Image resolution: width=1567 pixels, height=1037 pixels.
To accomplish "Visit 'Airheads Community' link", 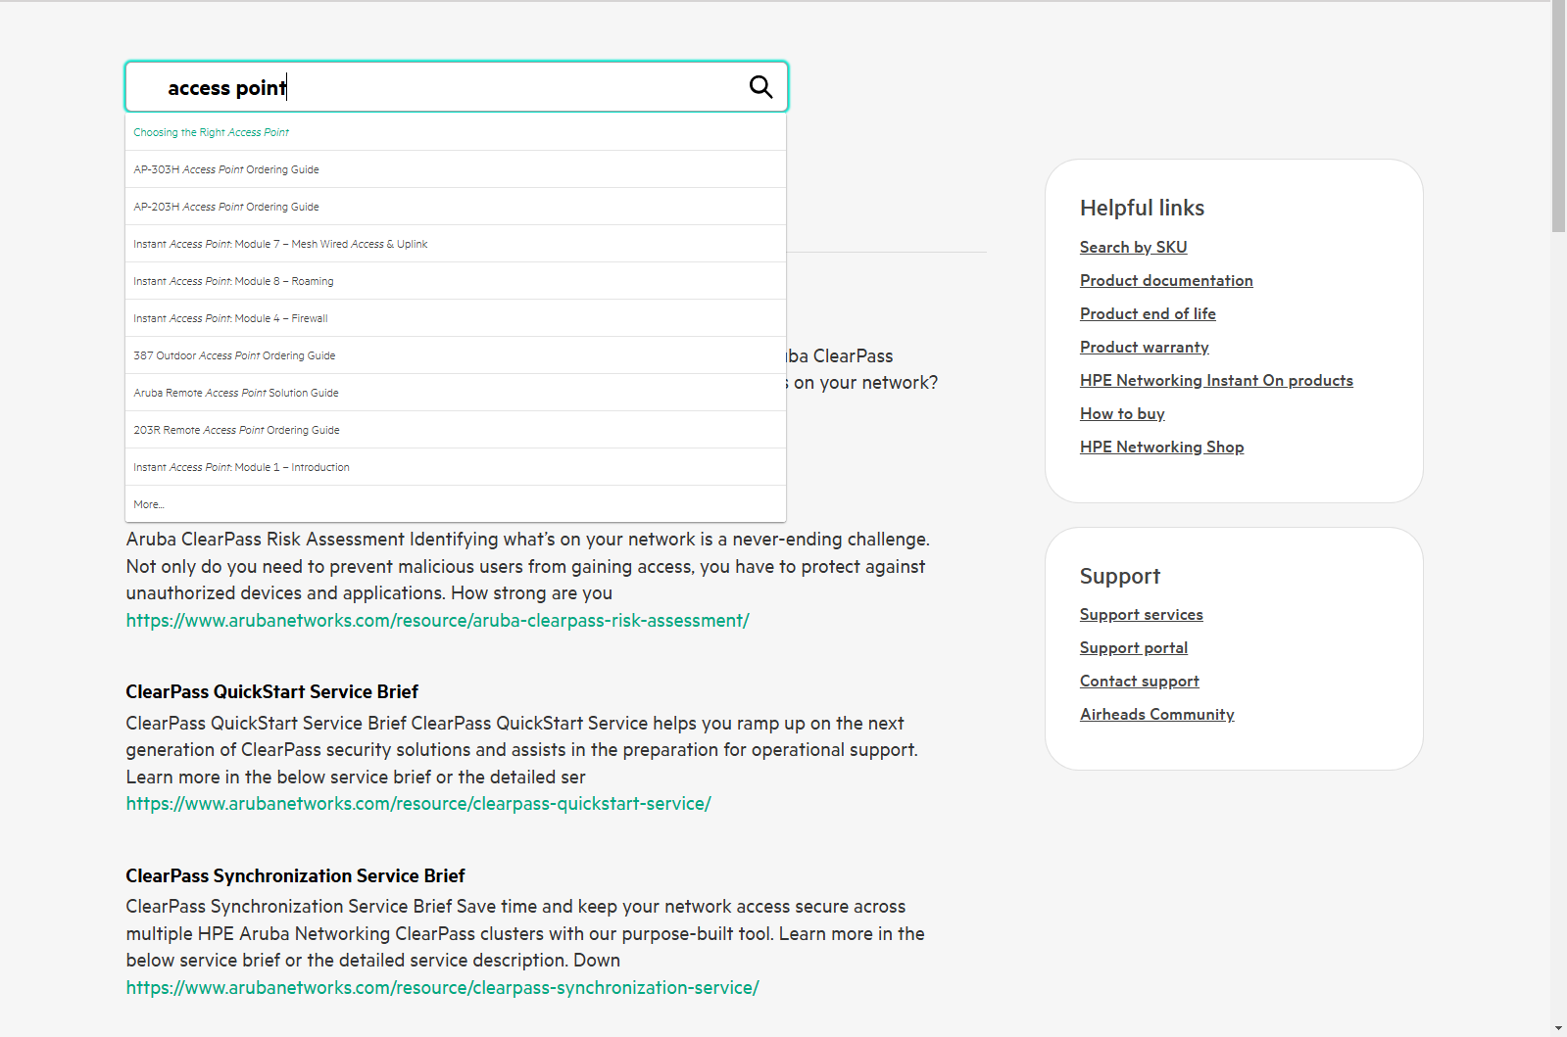I will click(1156, 715).
